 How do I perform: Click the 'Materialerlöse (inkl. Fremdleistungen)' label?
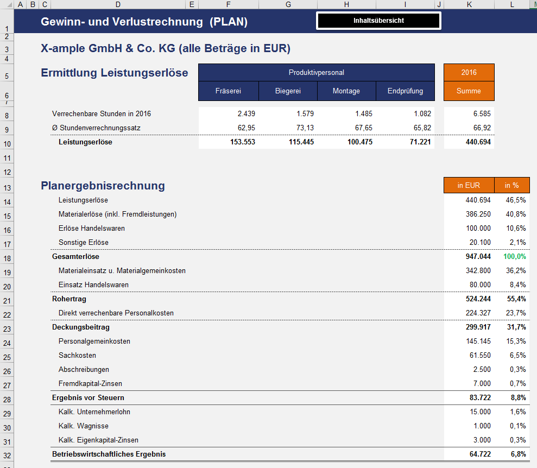click(x=117, y=214)
